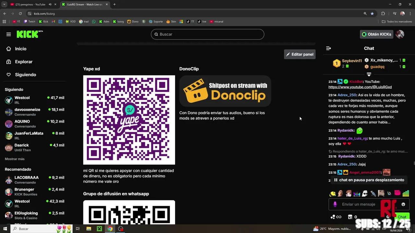The height and width of the screenshot is (233, 415).
Task: Select the sunglasses ghost emote
Action: (x=365, y=194)
